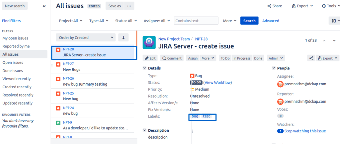Click Stop watching this issue

point(305,131)
